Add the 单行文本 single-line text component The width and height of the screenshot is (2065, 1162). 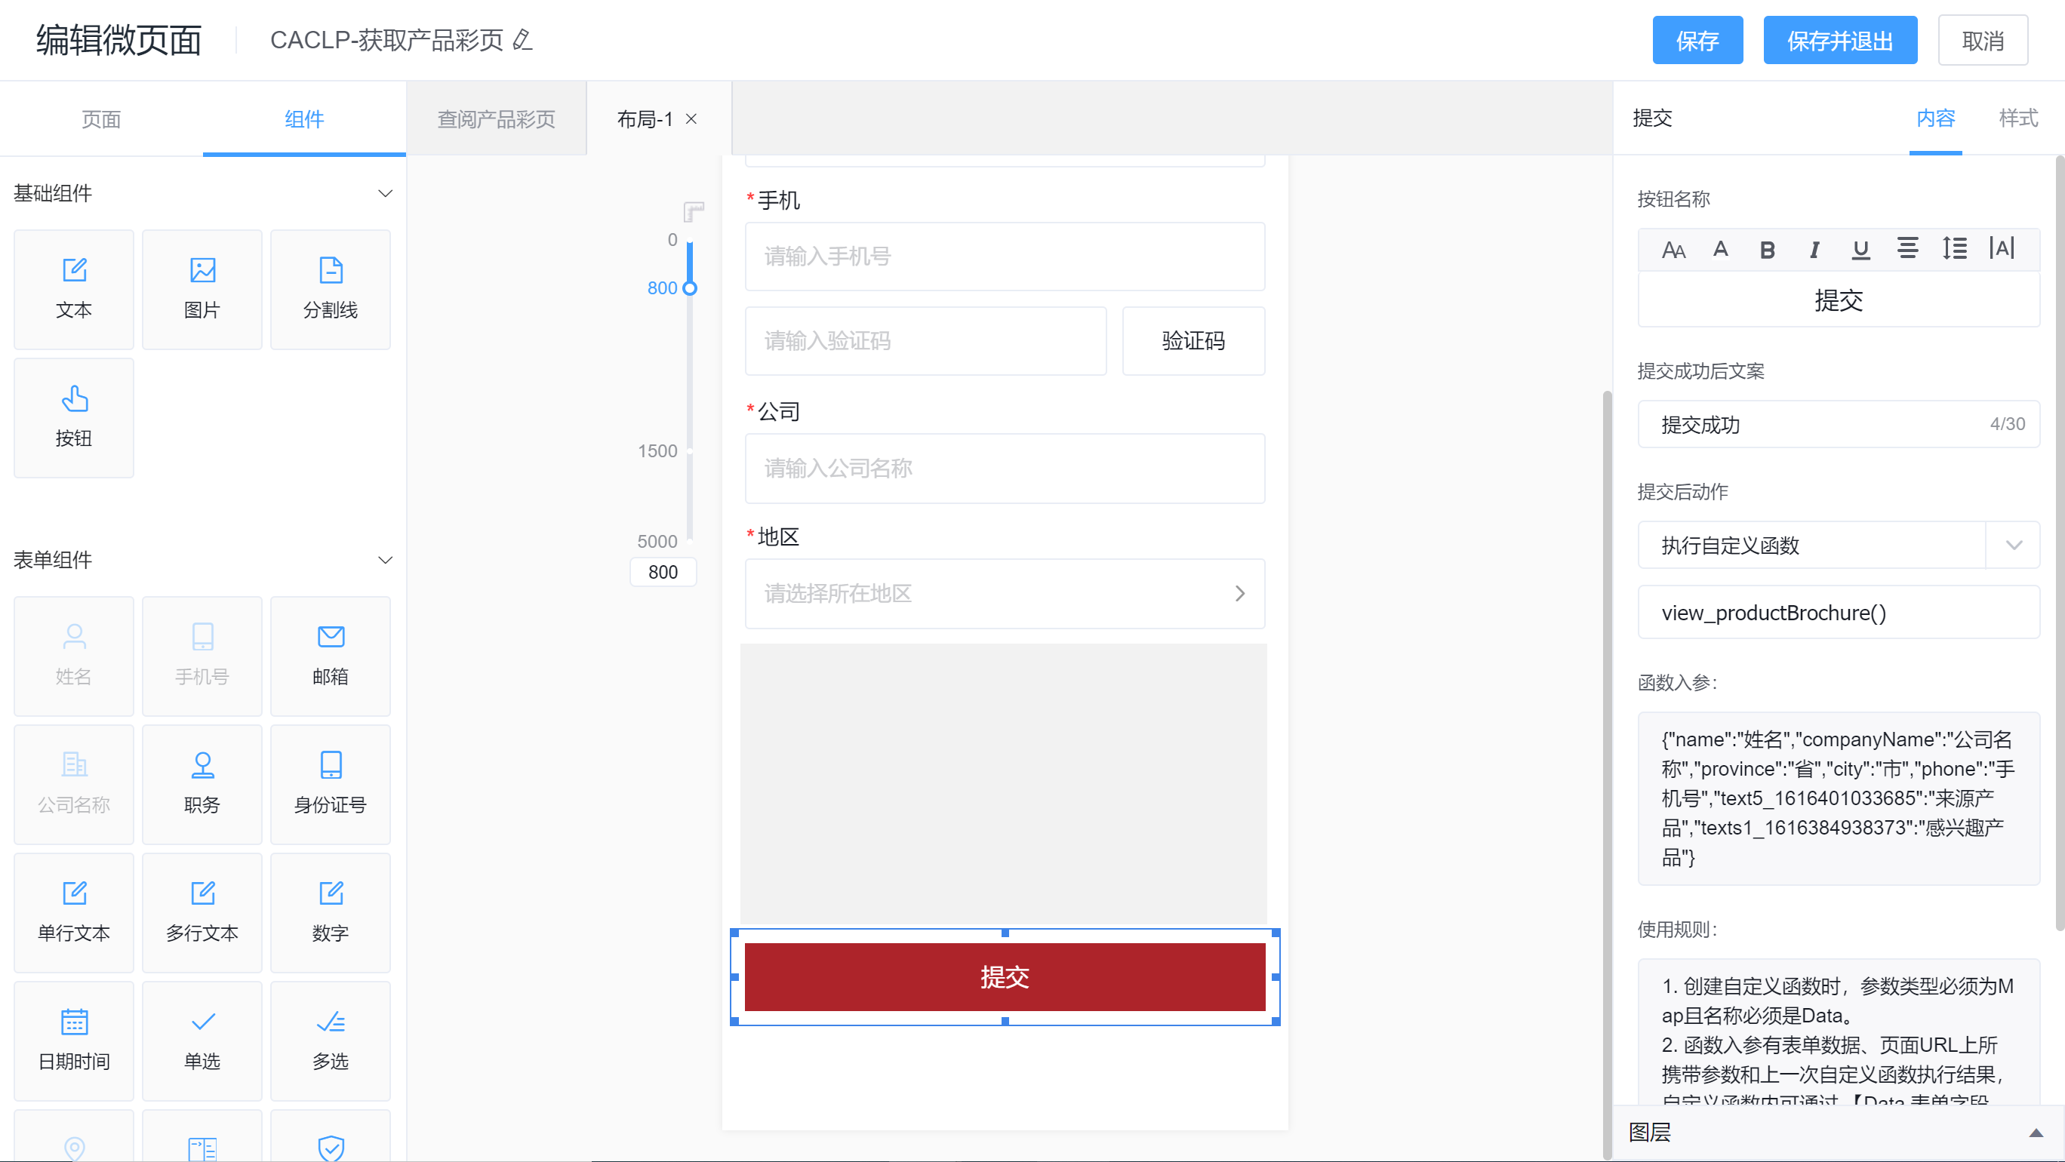click(74, 912)
